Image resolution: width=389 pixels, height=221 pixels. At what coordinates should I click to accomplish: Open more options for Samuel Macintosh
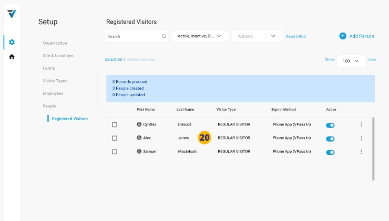(x=361, y=152)
